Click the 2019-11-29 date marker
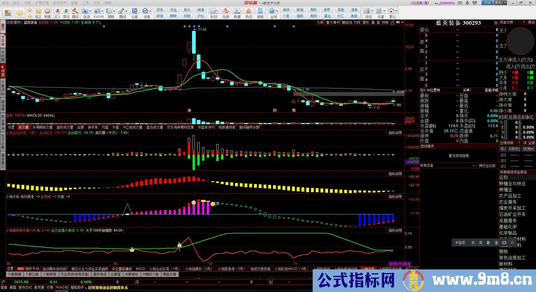This screenshot has height=292, width=536. 400,264
